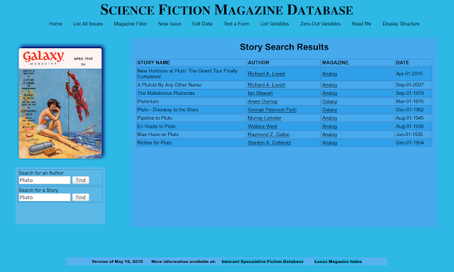Open author George Peterson Field link
454x272 pixels.
[272, 110]
